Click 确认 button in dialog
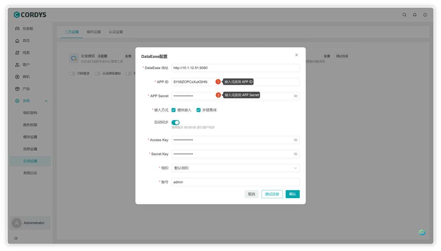Screen dimensions: 441x251 [293, 194]
